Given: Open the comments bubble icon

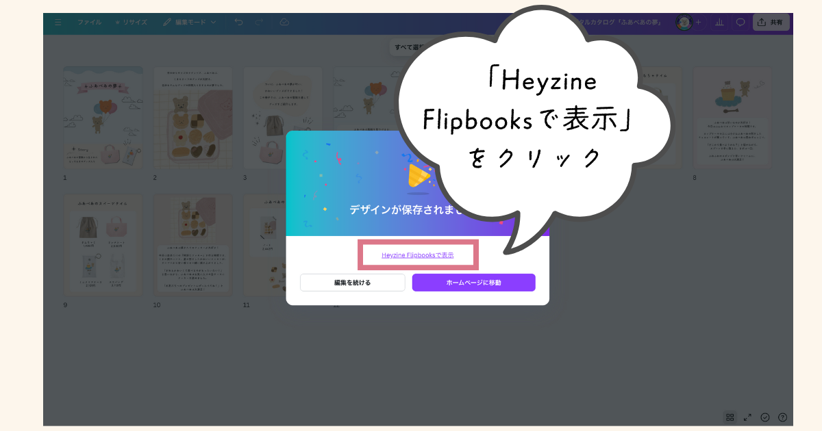Looking at the screenshot, I should [x=740, y=22].
